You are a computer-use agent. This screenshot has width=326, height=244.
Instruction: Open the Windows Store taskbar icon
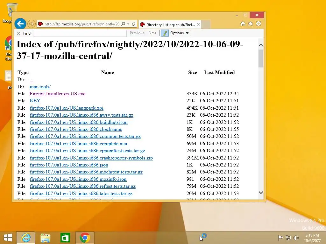[x=65, y=238]
